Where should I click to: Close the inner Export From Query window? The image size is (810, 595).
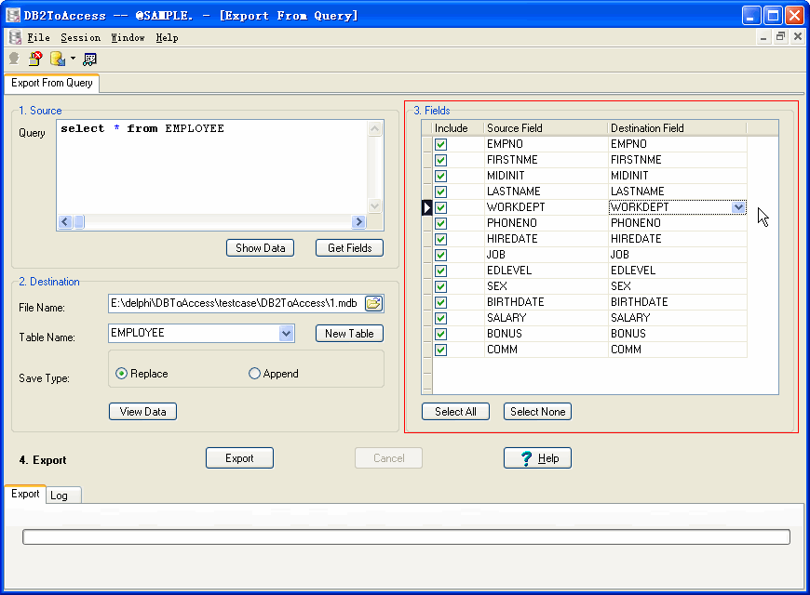(x=798, y=36)
